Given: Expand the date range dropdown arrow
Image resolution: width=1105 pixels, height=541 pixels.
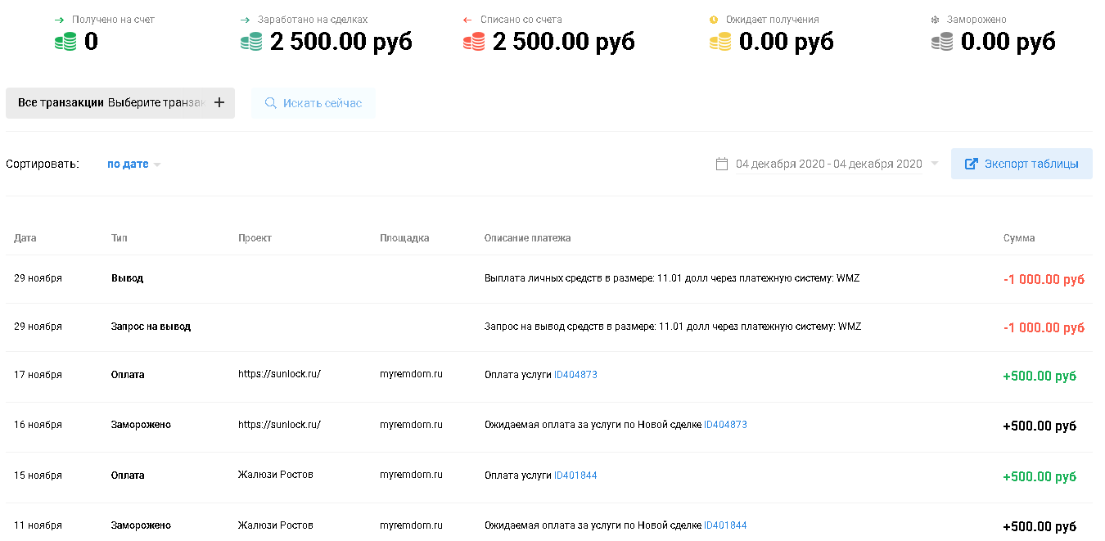Looking at the screenshot, I should click(x=935, y=164).
